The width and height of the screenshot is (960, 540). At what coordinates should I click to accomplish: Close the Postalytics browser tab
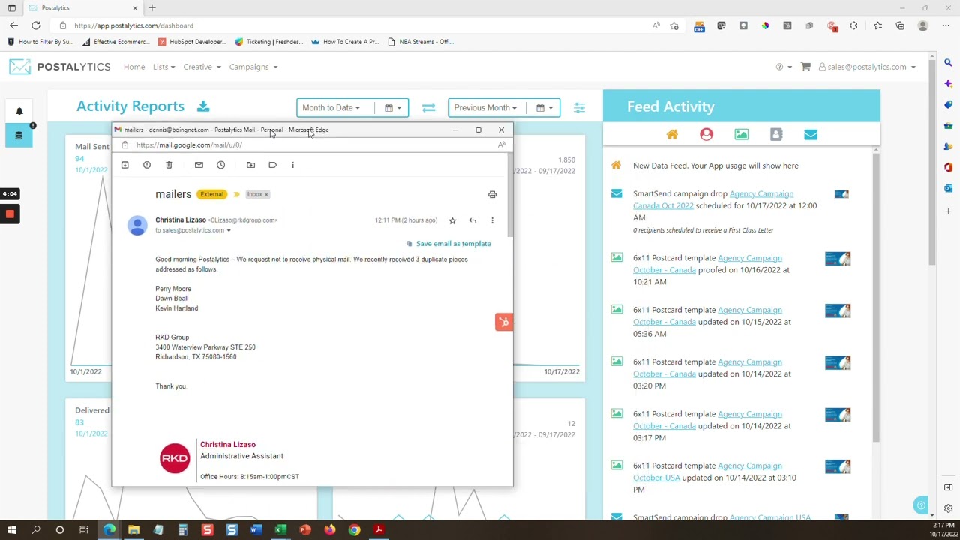pos(135,8)
